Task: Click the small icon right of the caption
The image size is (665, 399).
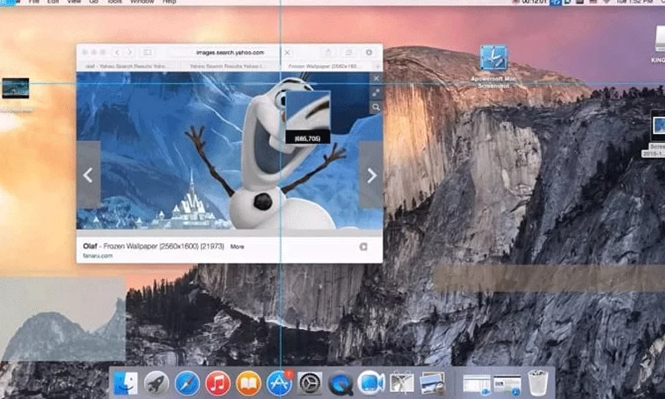Action: tap(363, 247)
